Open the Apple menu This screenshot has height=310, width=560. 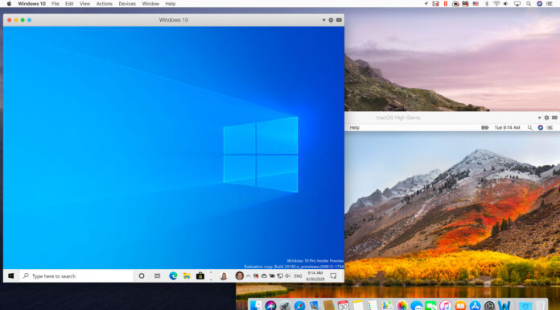pyautogui.click(x=10, y=3)
